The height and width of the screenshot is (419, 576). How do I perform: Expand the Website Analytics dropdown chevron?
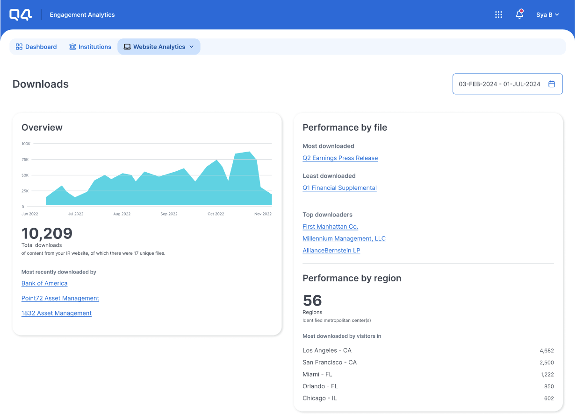tap(191, 47)
